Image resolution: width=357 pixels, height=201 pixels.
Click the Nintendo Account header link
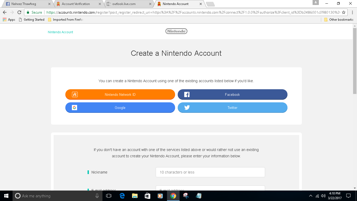[60, 32]
